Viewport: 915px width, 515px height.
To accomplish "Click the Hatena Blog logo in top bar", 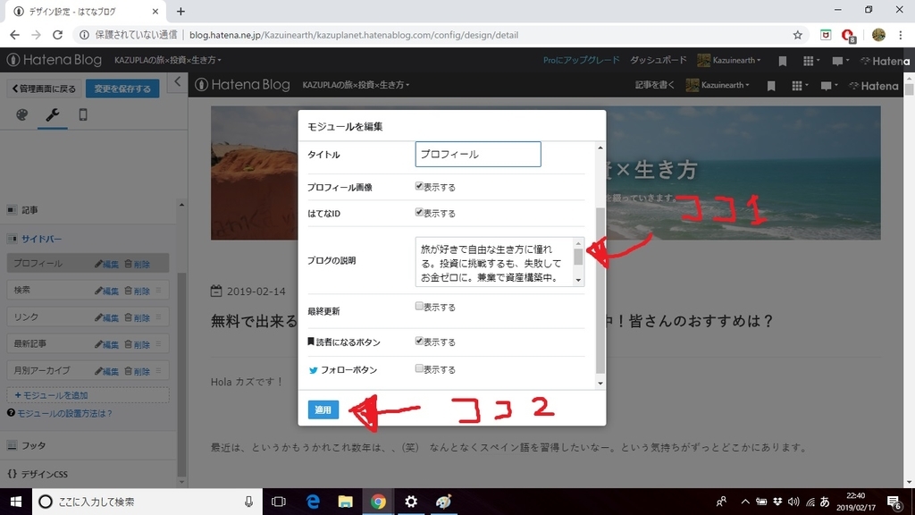I will tap(54, 60).
